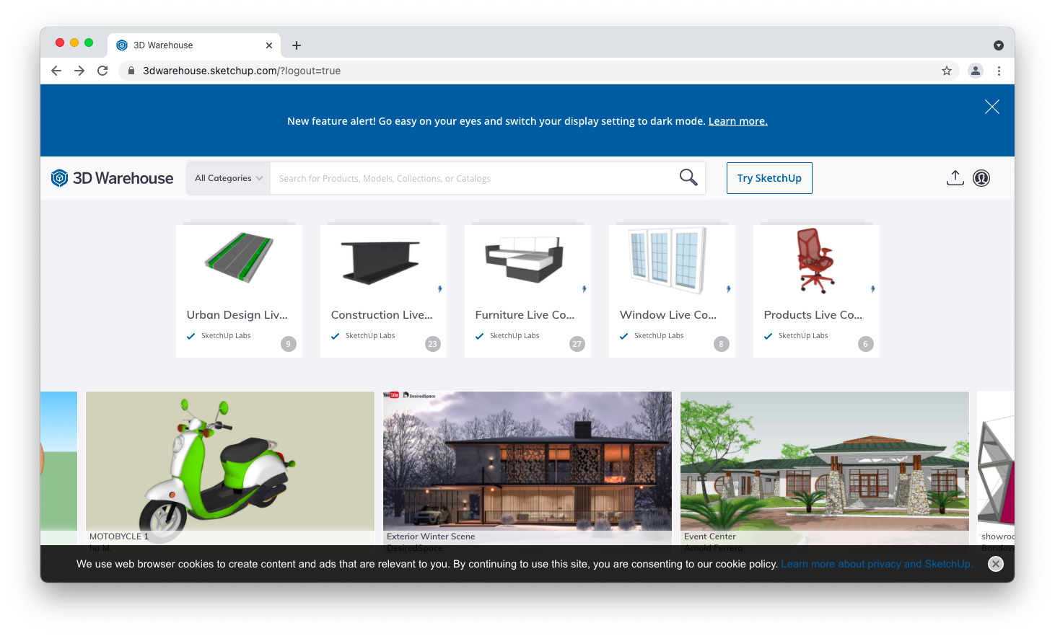This screenshot has width=1055, height=636.
Task: Click the live component bolt on Window card
Action: (728, 289)
